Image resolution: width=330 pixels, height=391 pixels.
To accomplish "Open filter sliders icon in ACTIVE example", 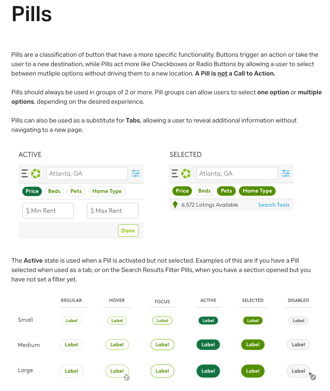I will tap(136, 173).
